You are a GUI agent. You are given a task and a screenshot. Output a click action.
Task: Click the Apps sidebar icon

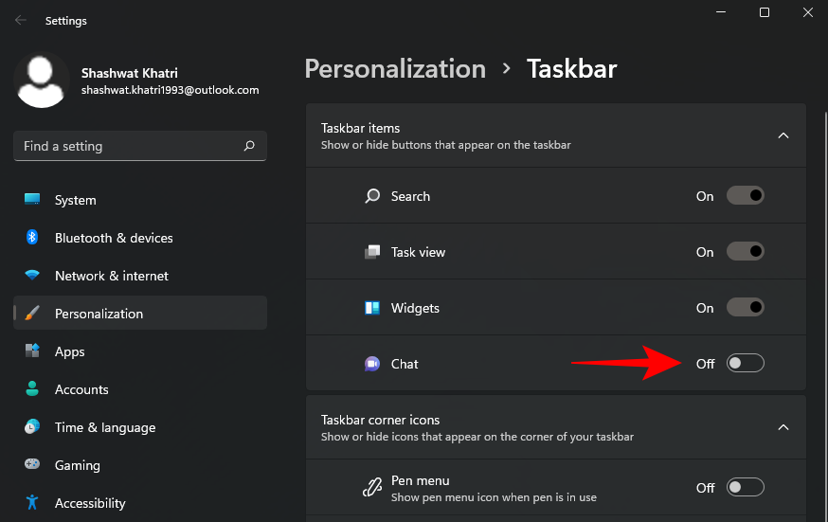32,351
